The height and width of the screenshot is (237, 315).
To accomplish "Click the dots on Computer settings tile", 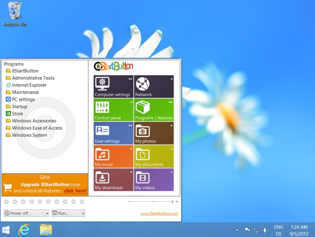I will (130, 79).
